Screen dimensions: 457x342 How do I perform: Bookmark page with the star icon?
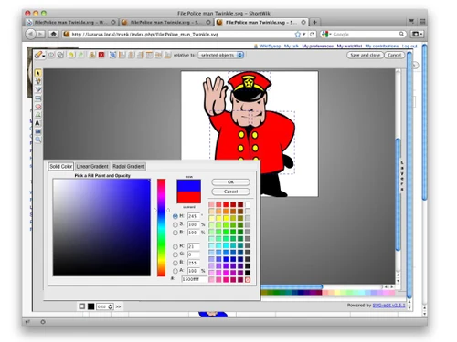click(x=298, y=35)
